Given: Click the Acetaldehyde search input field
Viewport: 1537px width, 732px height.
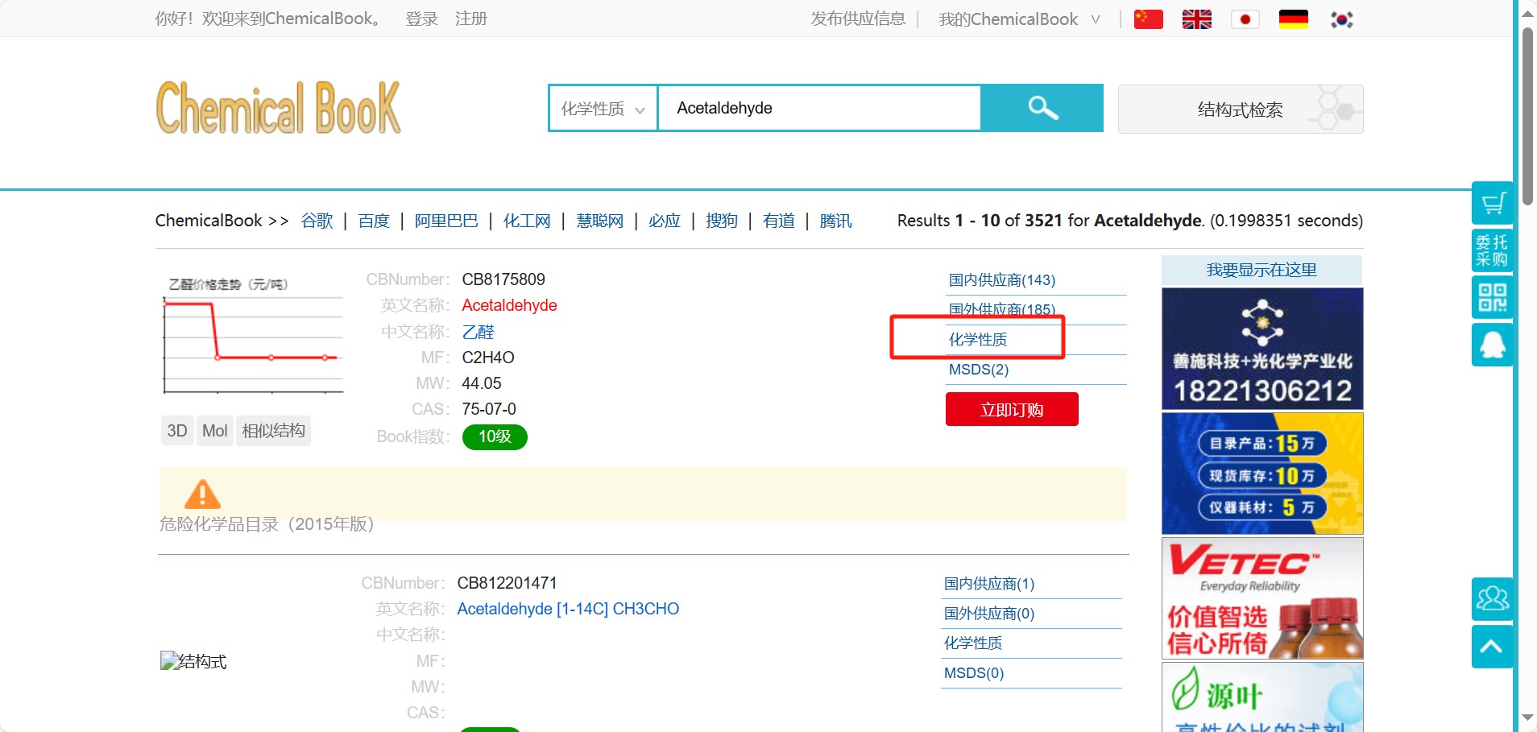Looking at the screenshot, I should pos(818,109).
